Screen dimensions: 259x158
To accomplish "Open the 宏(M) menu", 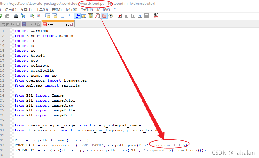I will click(x=57, y=10).
